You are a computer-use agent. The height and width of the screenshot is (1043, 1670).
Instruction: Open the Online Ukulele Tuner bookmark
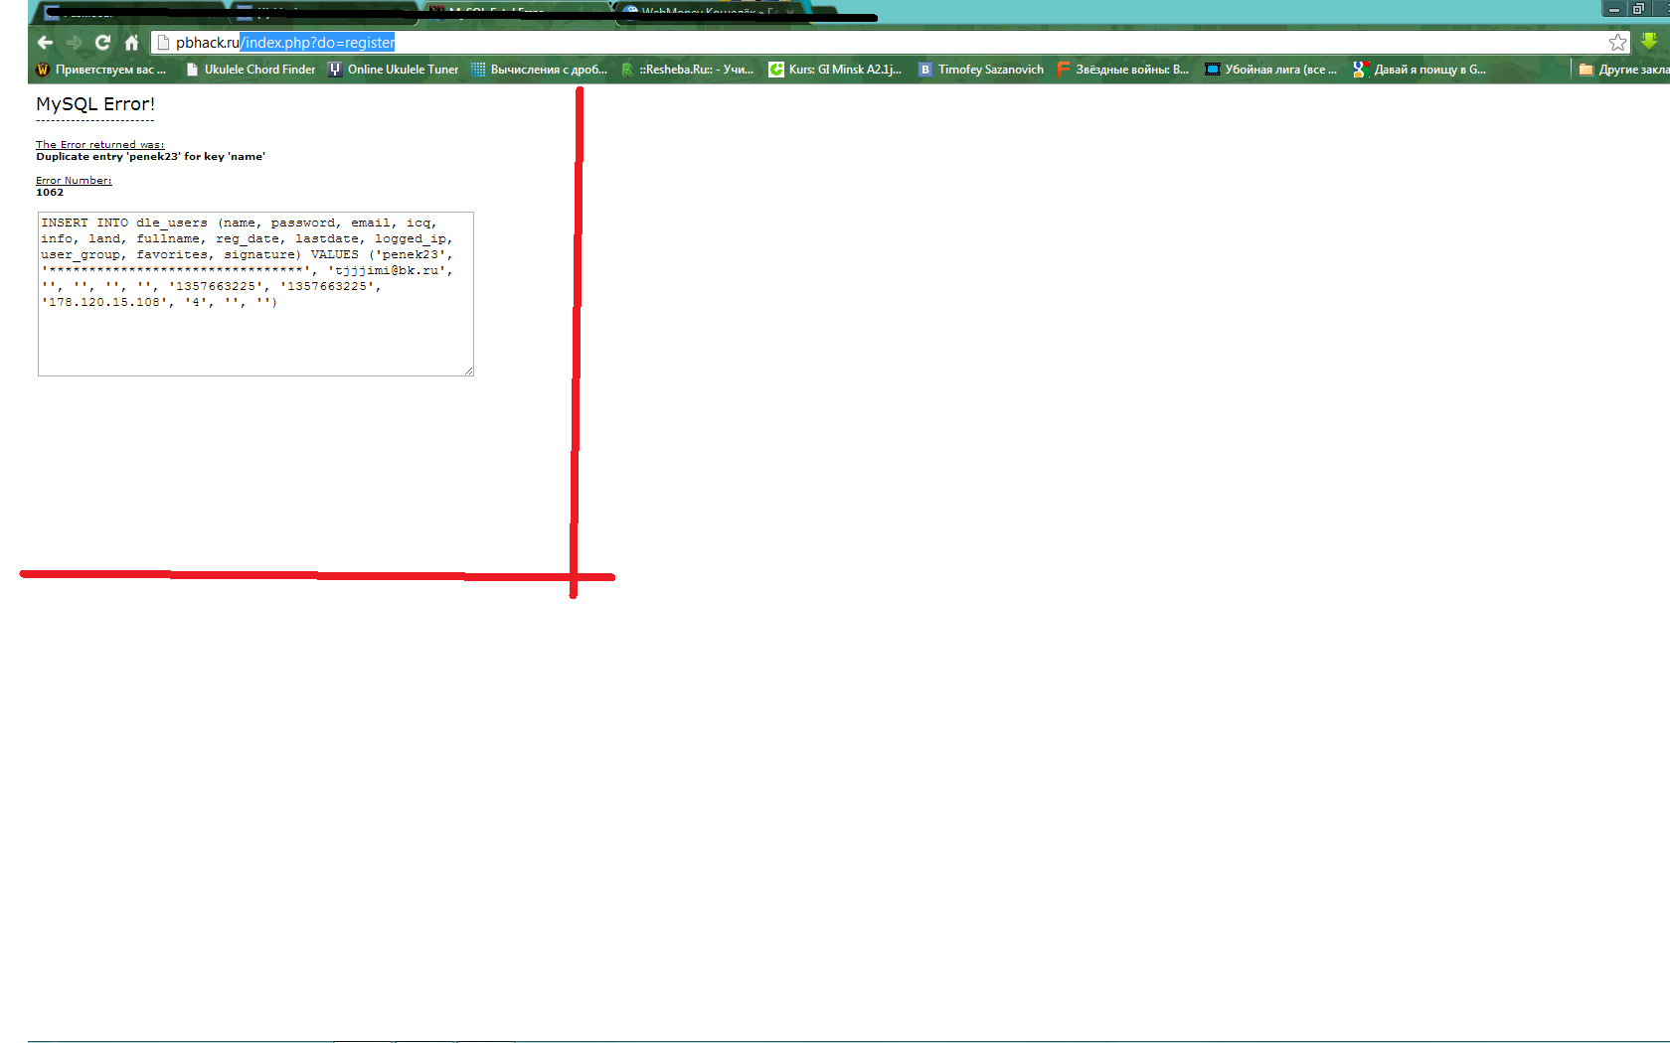pyautogui.click(x=394, y=70)
